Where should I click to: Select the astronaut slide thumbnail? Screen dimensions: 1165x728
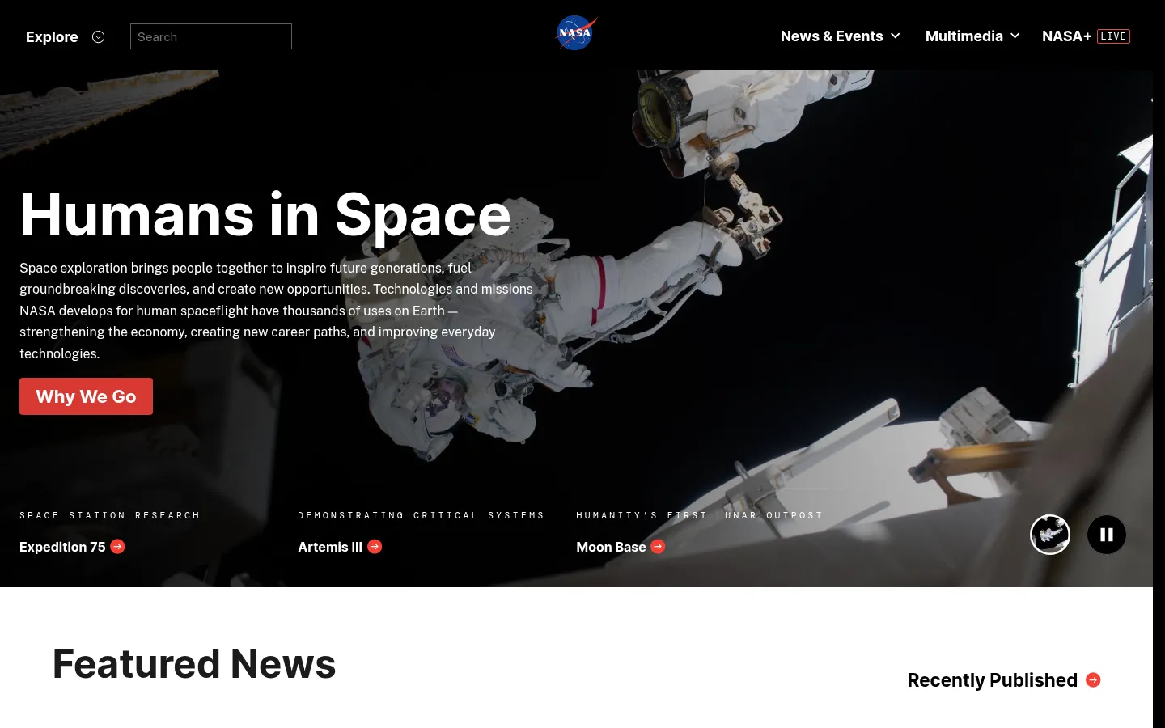(1050, 535)
